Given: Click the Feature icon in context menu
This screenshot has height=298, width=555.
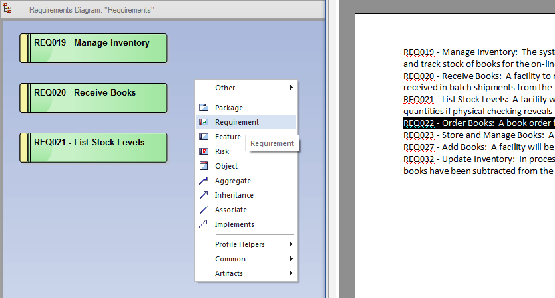Looking at the screenshot, I should coord(204,137).
